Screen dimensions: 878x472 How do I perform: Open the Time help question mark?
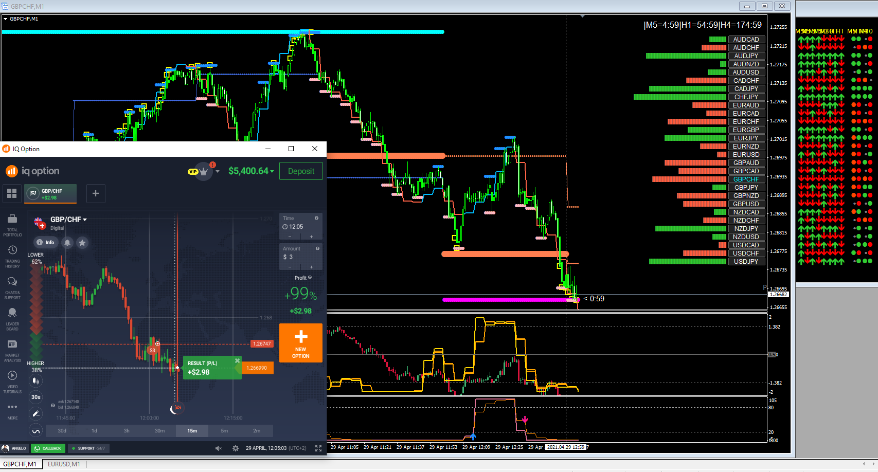tap(316, 219)
